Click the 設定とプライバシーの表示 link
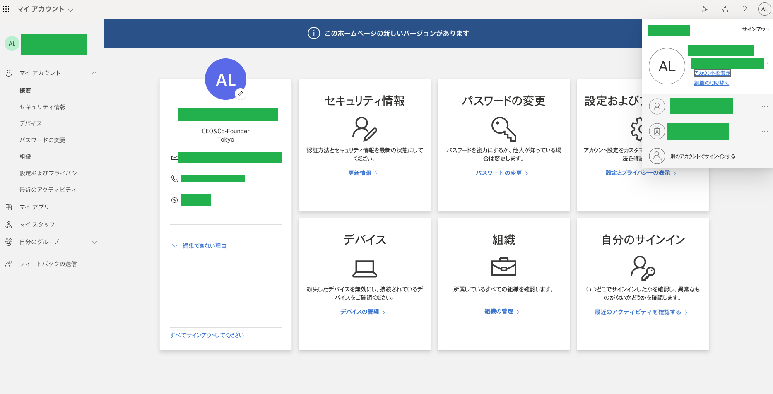Image resolution: width=773 pixels, height=394 pixels. pos(641,173)
